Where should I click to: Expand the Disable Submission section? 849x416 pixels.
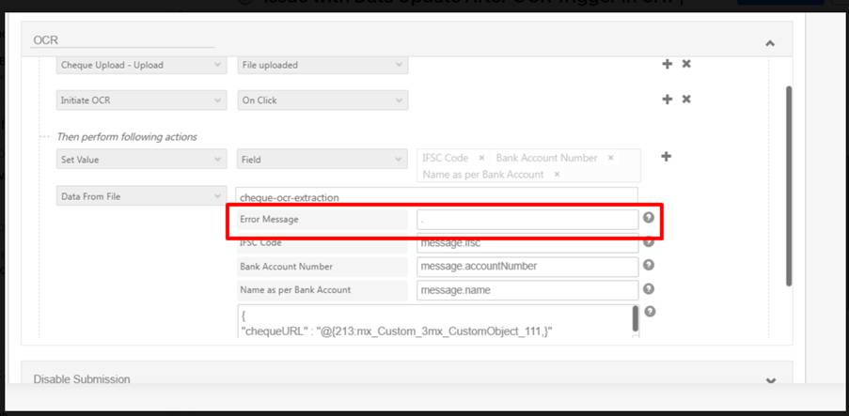[x=770, y=381]
